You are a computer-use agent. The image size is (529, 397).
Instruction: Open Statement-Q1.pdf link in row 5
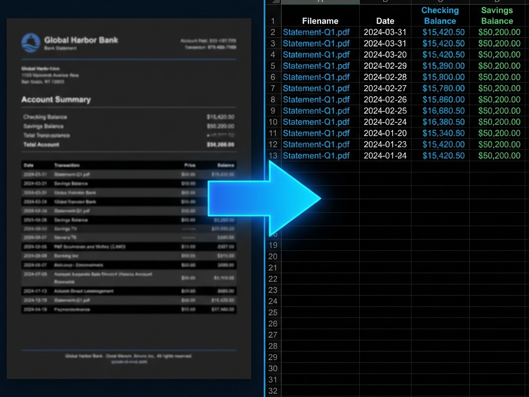[316, 66]
